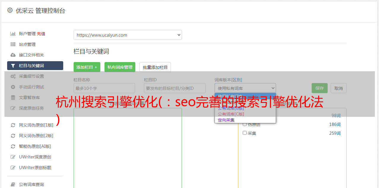Open the site URL dropdown
Viewport: 379px width, 188px height.
[x=128, y=35]
